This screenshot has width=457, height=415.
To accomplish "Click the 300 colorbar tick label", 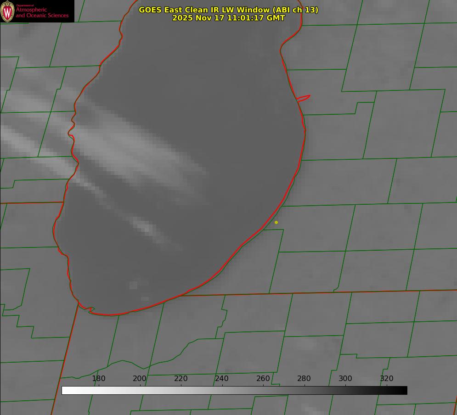I will [345, 378].
